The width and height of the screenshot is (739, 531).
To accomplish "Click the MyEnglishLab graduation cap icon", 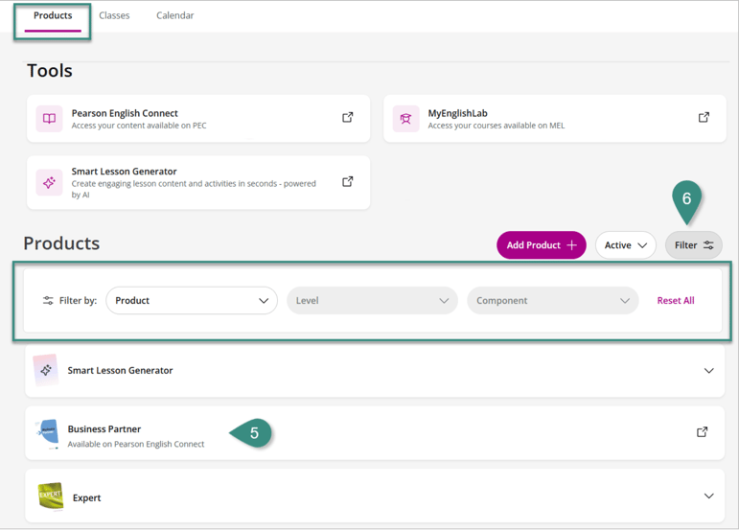I will point(405,119).
